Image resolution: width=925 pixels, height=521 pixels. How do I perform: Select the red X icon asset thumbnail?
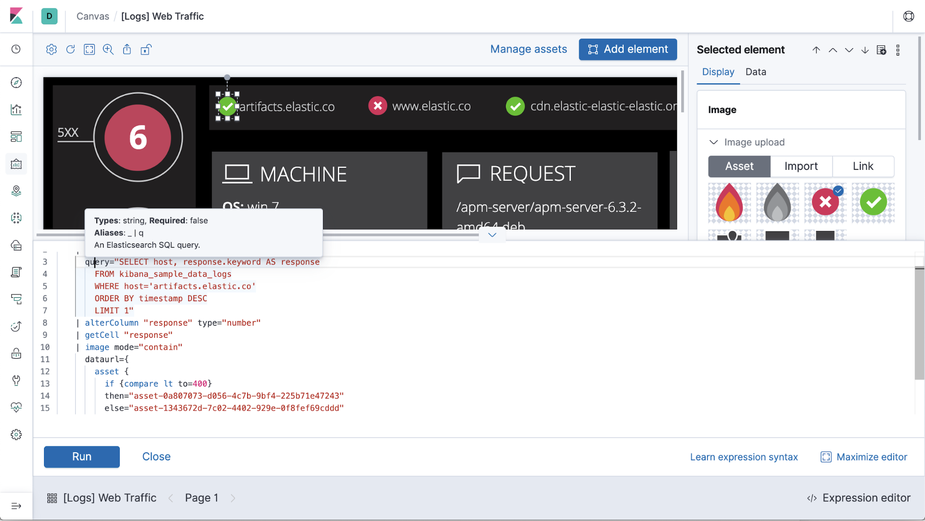tap(824, 202)
